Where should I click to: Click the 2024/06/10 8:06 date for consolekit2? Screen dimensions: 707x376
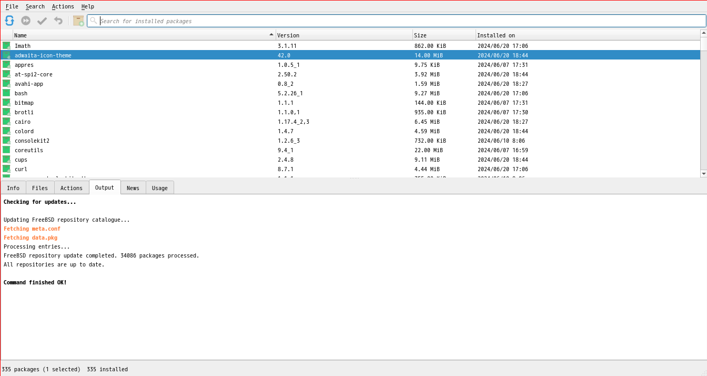(501, 141)
